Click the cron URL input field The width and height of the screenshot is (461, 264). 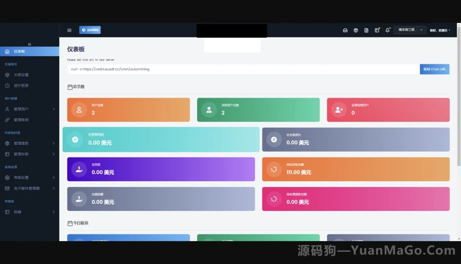point(225,69)
